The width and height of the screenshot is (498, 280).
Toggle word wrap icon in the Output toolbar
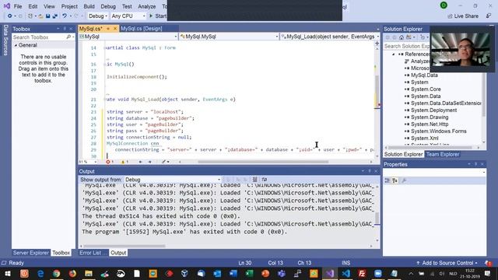coord(265,180)
